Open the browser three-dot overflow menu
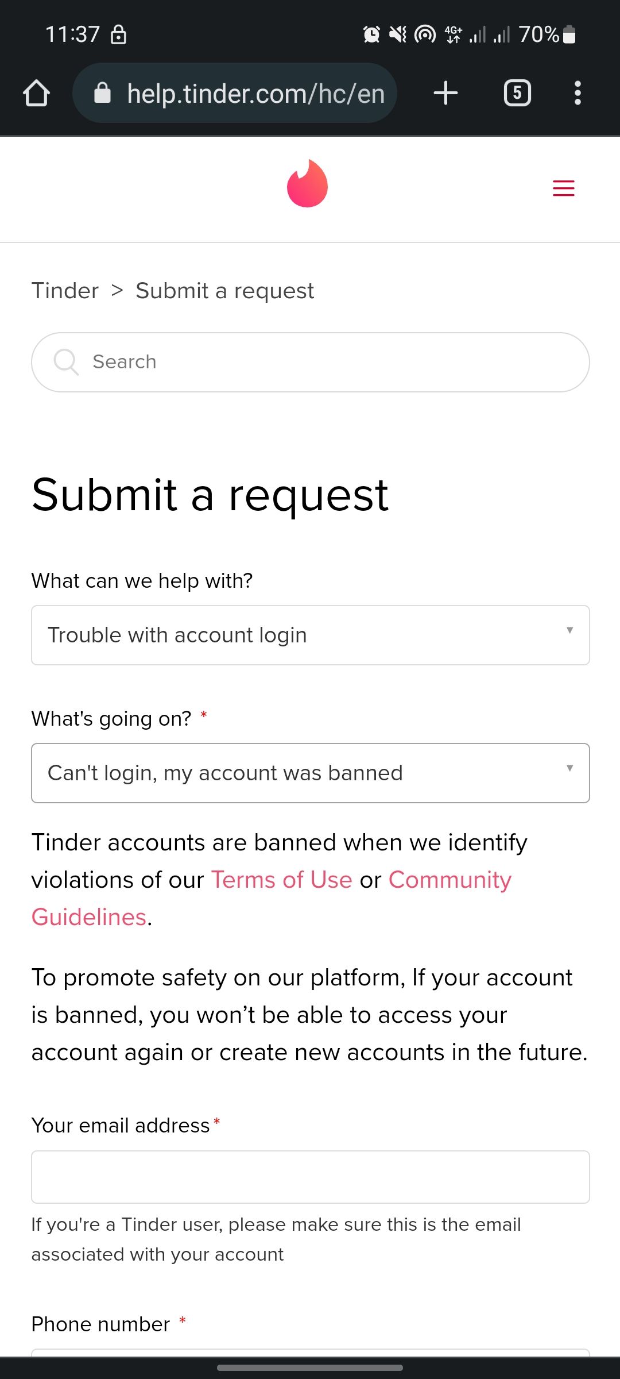The width and height of the screenshot is (620, 1379). (578, 93)
